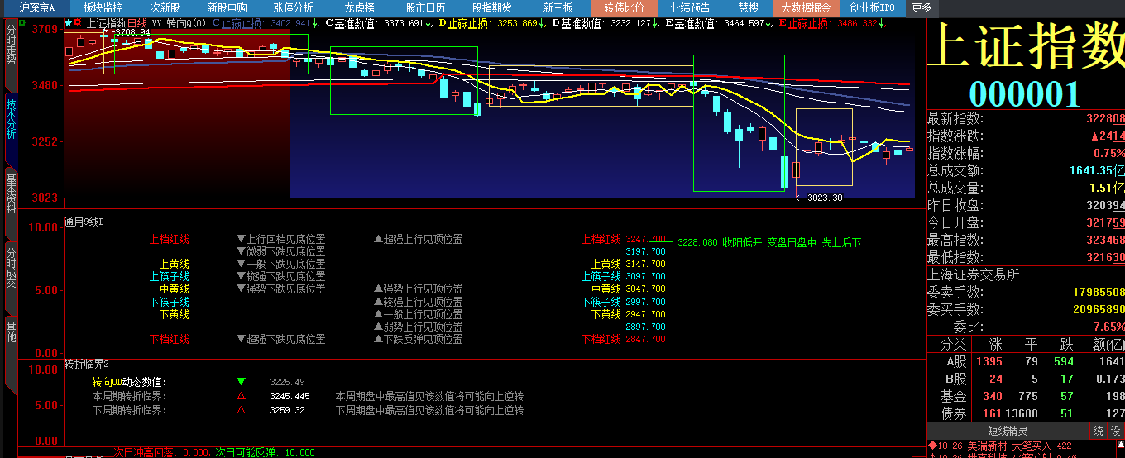The height and width of the screenshot is (458, 1125).
Task: Click red triangle icon for 本周期转折临界
Action: coord(241,396)
